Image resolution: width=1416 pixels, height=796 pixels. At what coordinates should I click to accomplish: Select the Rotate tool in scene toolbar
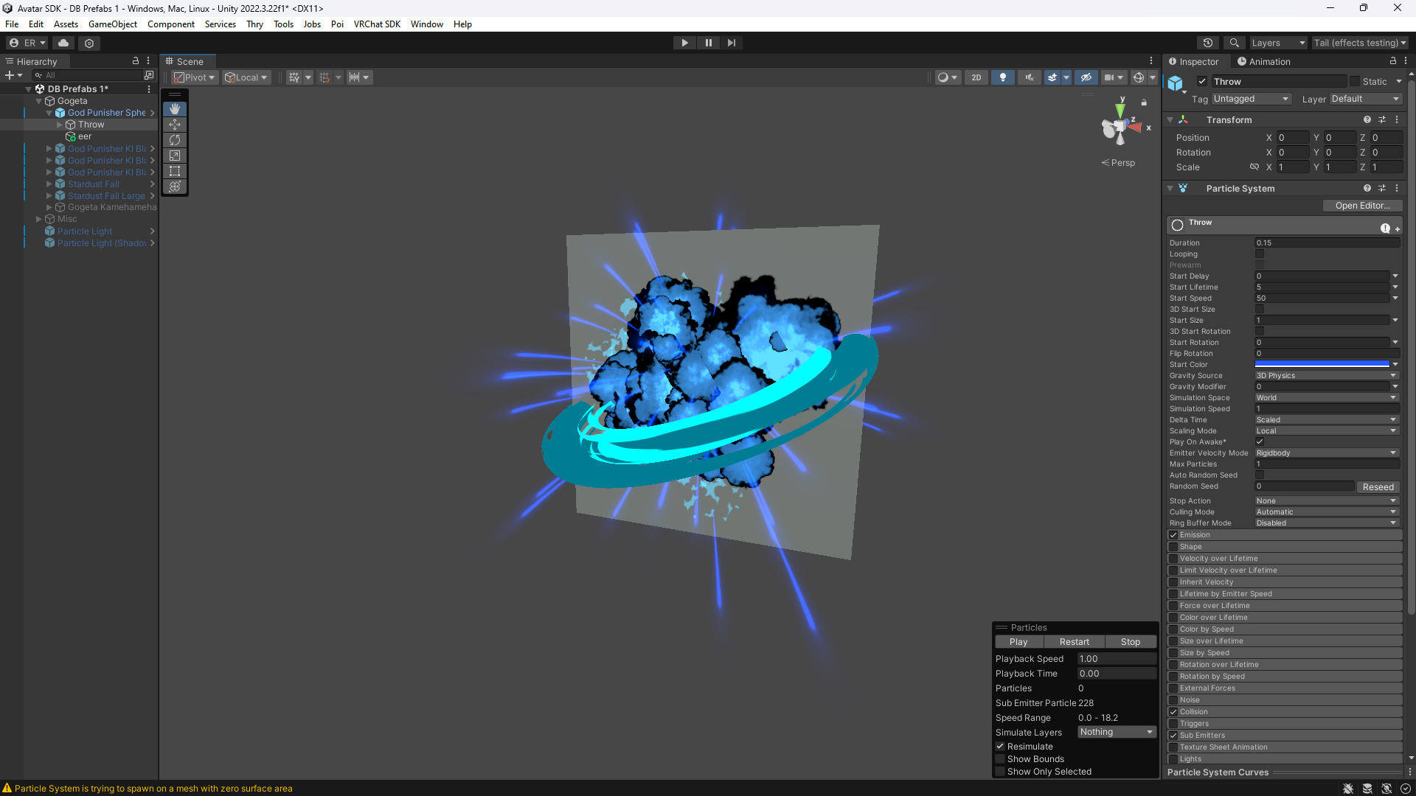tap(175, 140)
